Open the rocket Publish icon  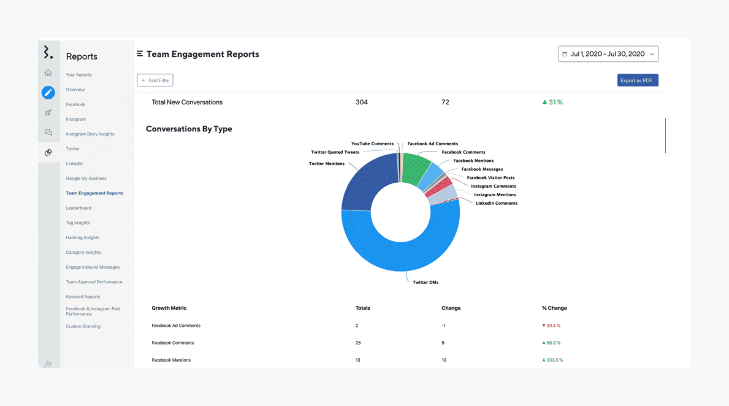(48, 113)
